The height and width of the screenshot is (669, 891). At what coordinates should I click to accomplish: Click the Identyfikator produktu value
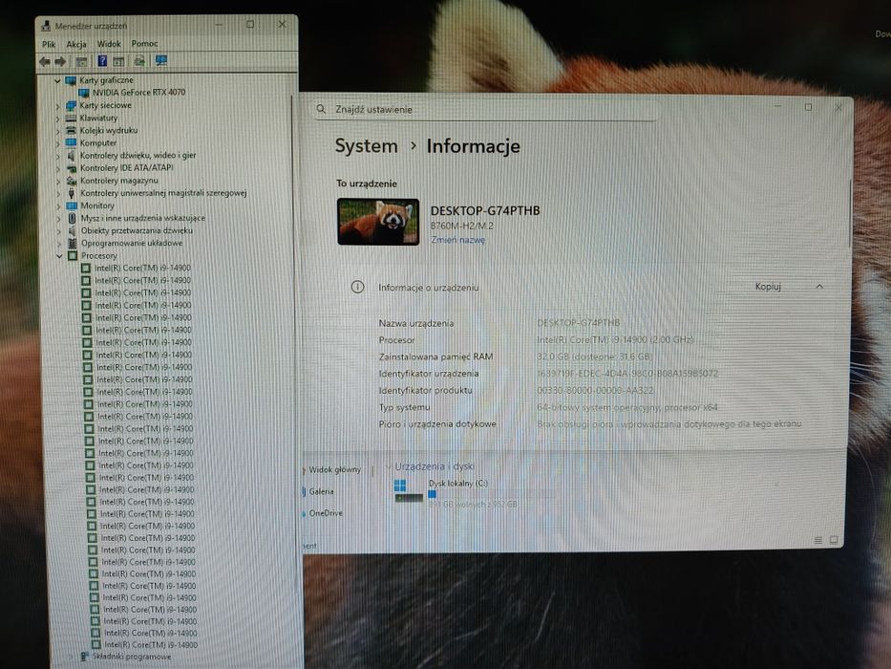point(595,390)
